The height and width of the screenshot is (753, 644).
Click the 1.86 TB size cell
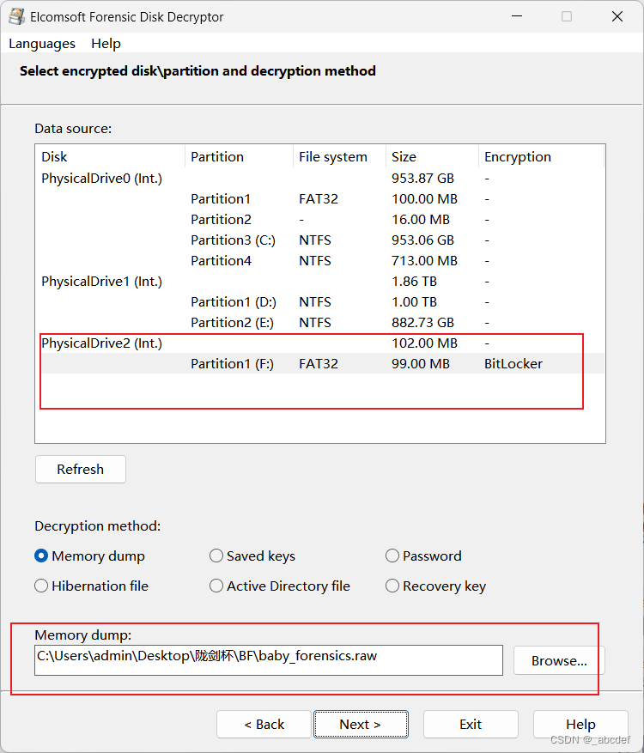point(414,282)
